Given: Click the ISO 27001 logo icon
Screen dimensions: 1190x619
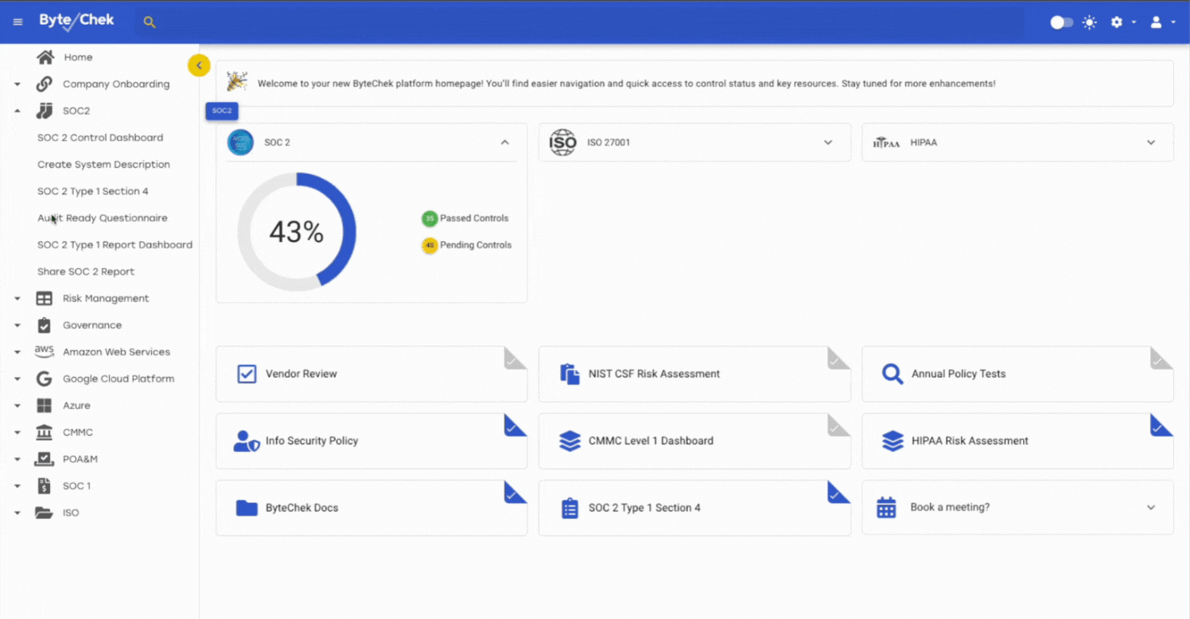Looking at the screenshot, I should 562,142.
